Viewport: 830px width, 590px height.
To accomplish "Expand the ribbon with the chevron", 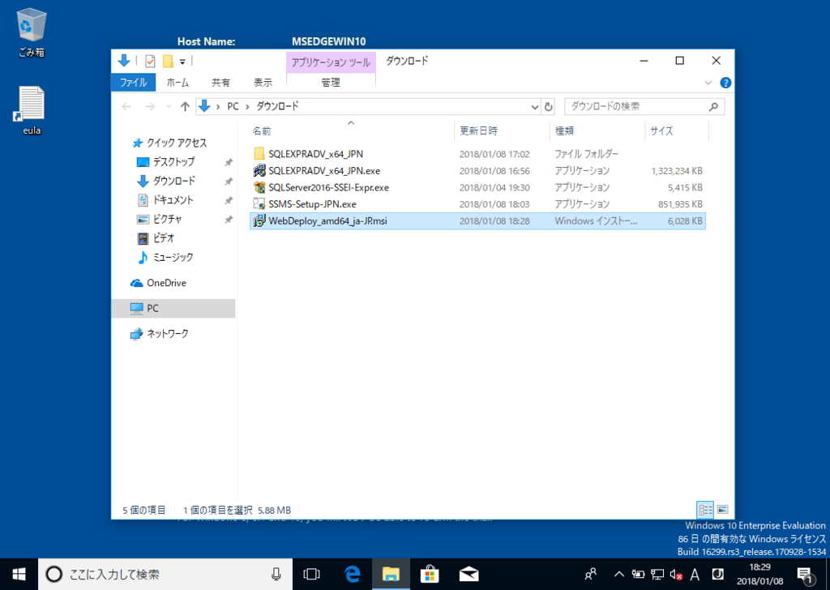I will point(708,83).
